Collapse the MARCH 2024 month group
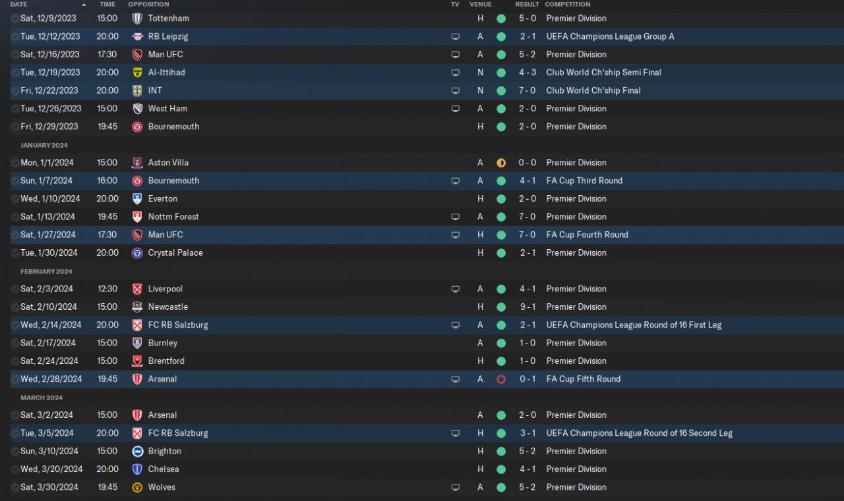Viewport: 844px width, 501px height. point(42,398)
